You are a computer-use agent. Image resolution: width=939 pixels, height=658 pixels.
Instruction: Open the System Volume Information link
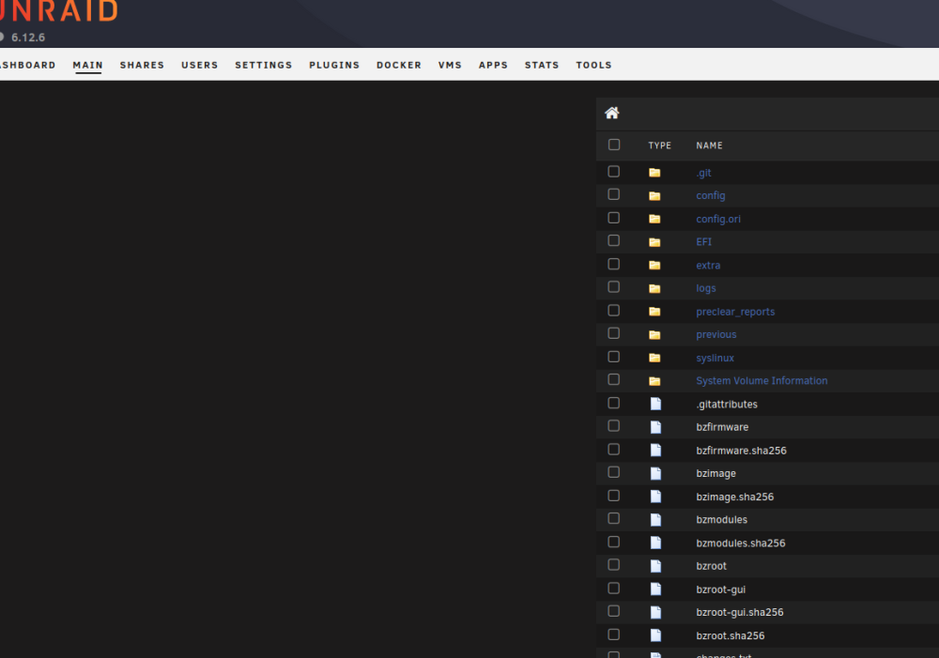tap(762, 381)
